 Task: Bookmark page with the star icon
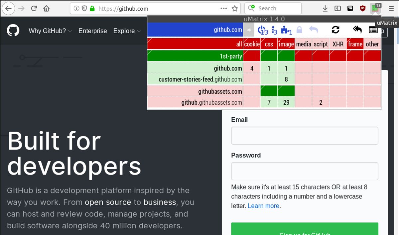(235, 9)
